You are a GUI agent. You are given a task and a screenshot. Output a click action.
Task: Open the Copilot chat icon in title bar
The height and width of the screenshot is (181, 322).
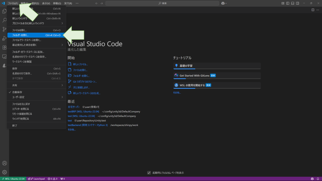coord(223,3)
